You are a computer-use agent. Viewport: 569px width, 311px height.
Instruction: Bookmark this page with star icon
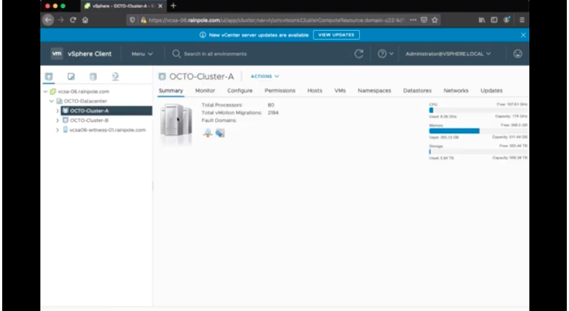tap(435, 20)
